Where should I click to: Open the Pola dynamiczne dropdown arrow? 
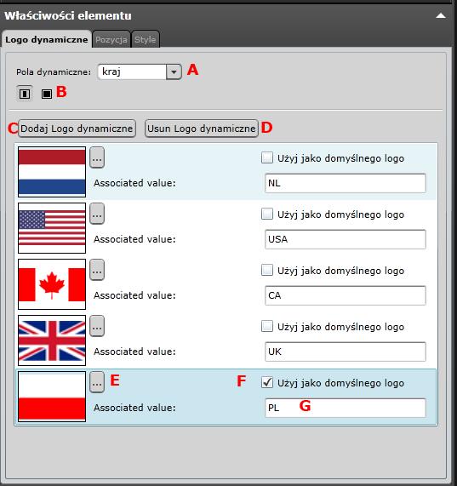(x=174, y=71)
